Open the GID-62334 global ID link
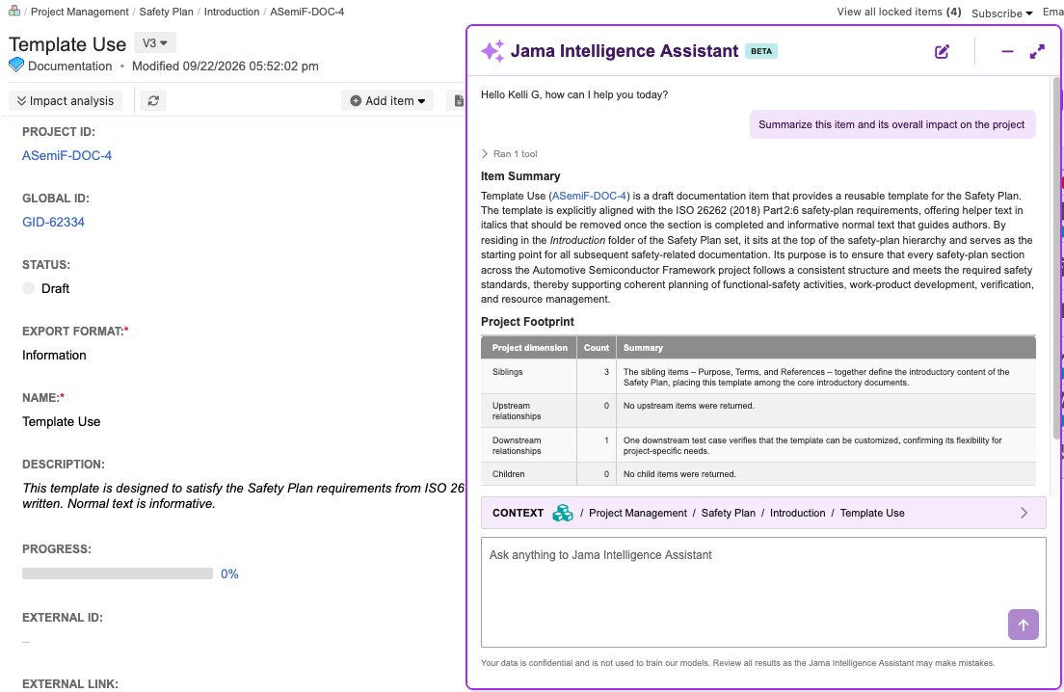 [54, 222]
